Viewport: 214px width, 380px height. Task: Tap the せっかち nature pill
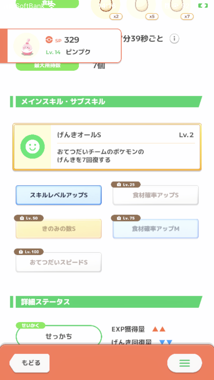(x=59, y=336)
